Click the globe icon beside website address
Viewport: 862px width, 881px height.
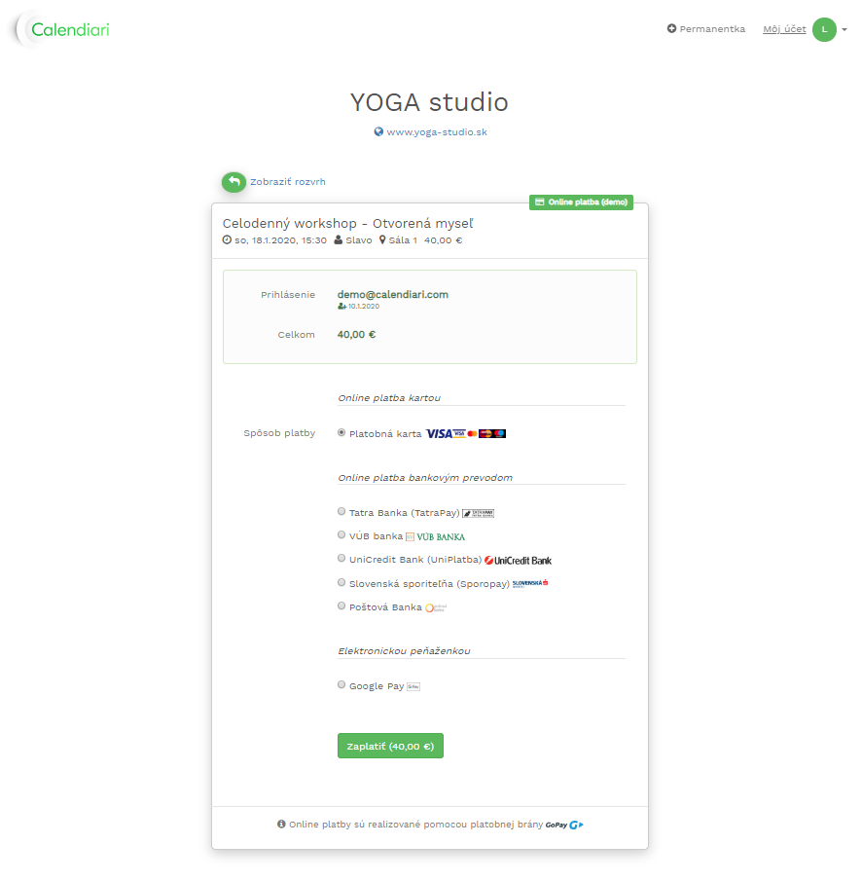[x=378, y=132]
